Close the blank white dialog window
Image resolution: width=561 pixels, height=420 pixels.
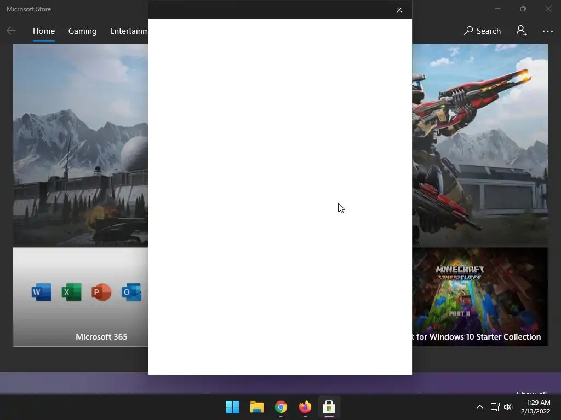(x=399, y=10)
